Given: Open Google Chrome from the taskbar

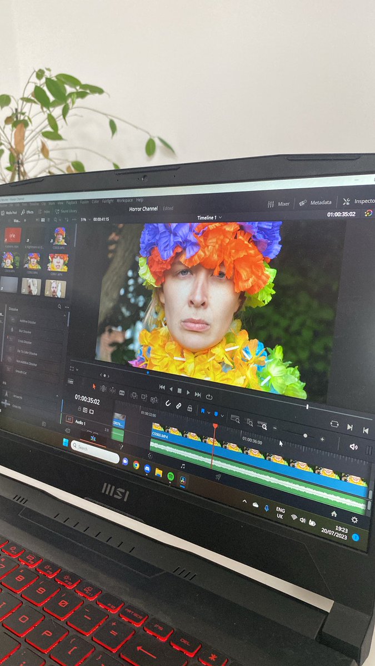Looking at the screenshot, I should pos(136,465).
